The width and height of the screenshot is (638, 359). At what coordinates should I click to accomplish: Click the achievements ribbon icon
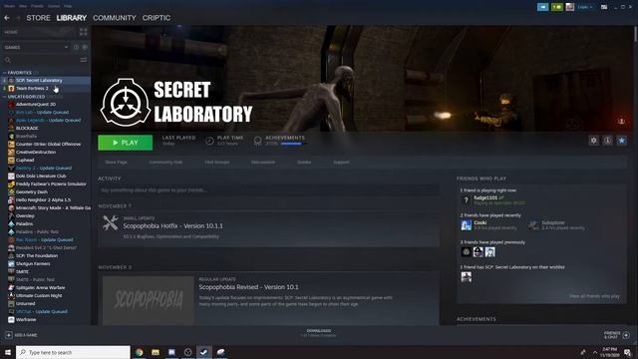pyautogui.click(x=257, y=141)
